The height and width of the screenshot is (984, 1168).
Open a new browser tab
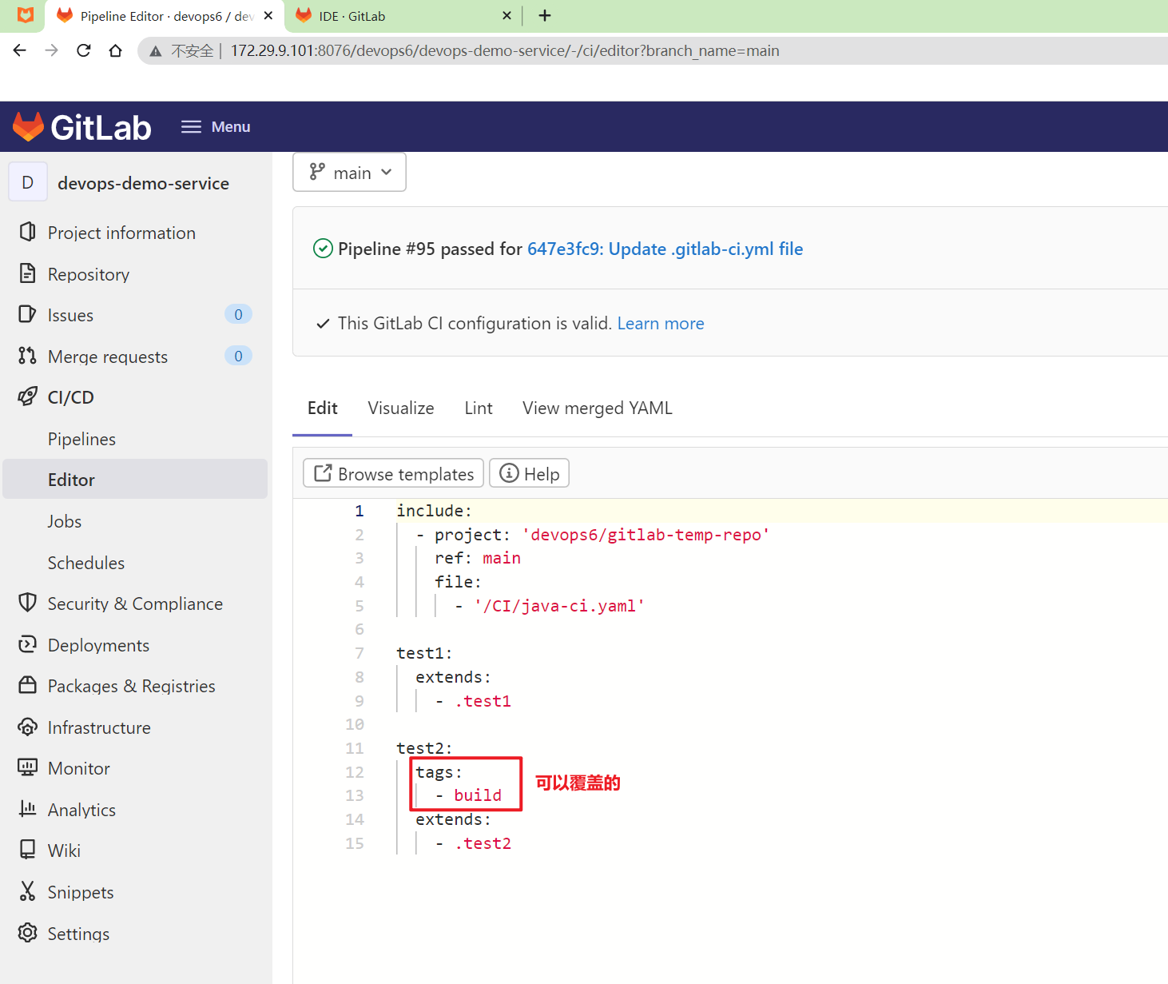(545, 15)
